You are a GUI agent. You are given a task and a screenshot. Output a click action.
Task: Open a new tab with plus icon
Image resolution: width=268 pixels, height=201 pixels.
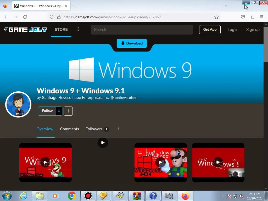(x=76, y=6)
